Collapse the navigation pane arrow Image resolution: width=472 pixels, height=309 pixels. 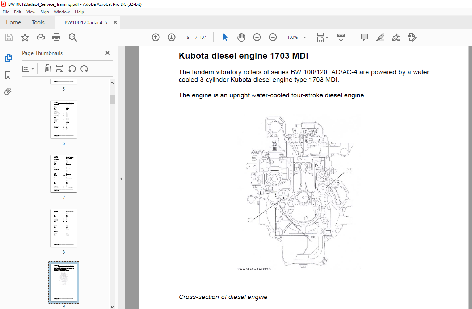[x=121, y=179]
